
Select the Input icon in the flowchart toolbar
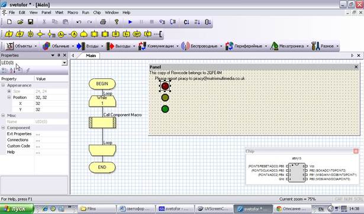[x=9, y=34]
